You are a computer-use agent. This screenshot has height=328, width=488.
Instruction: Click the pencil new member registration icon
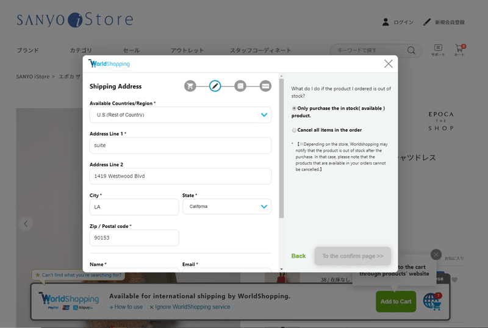pos(427,22)
